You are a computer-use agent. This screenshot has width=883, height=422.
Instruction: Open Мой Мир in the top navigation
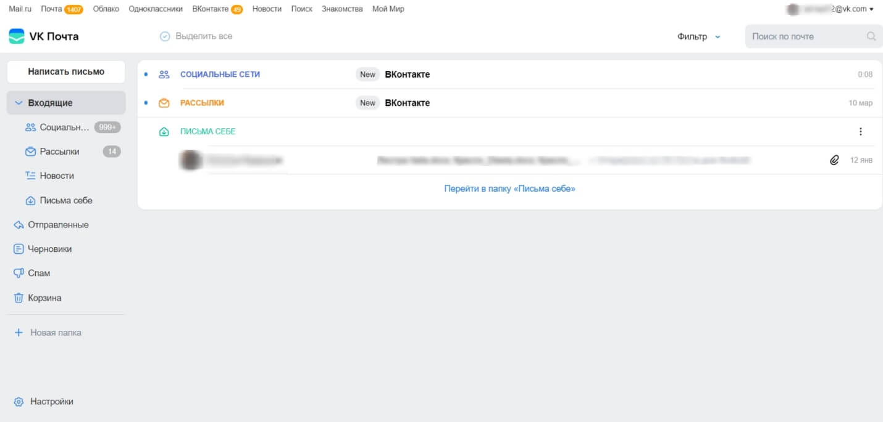pos(388,9)
